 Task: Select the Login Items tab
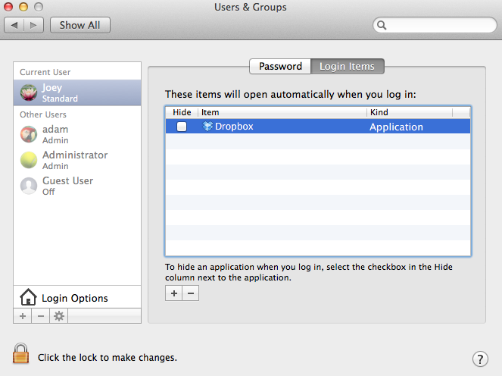348,67
